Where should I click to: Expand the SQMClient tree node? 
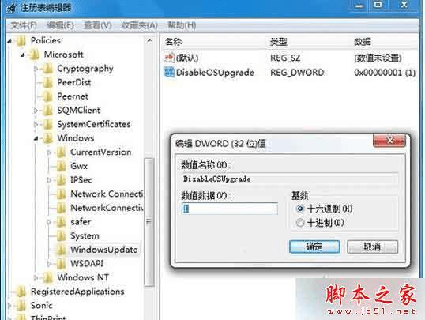[36, 111]
